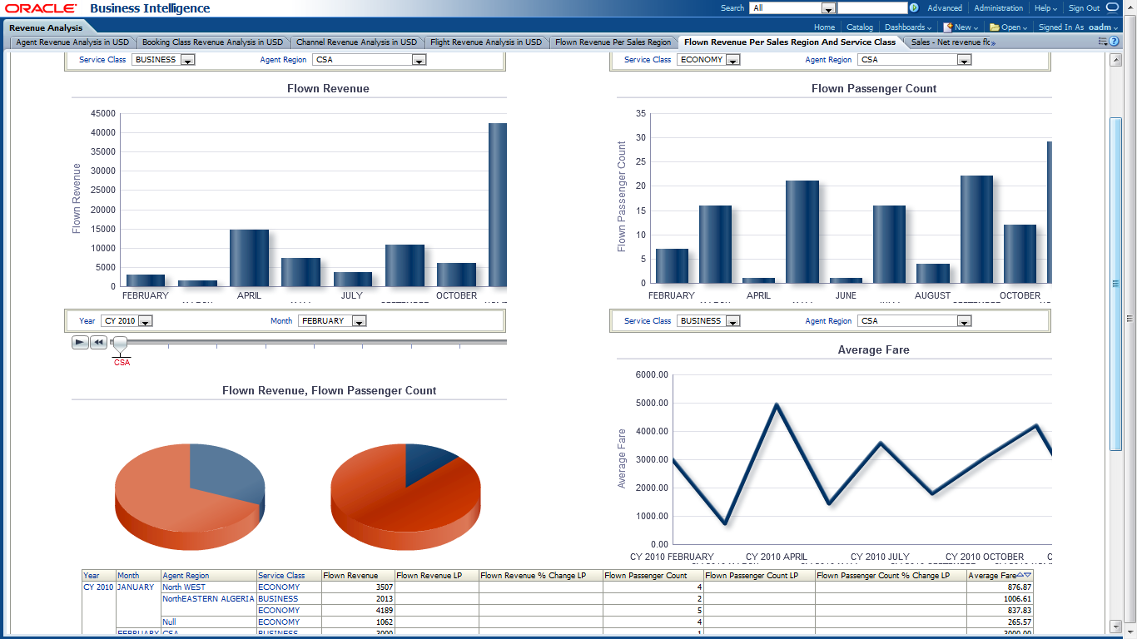Open the Month FEBRUARY dropdown
1137x639 pixels.
359,321
